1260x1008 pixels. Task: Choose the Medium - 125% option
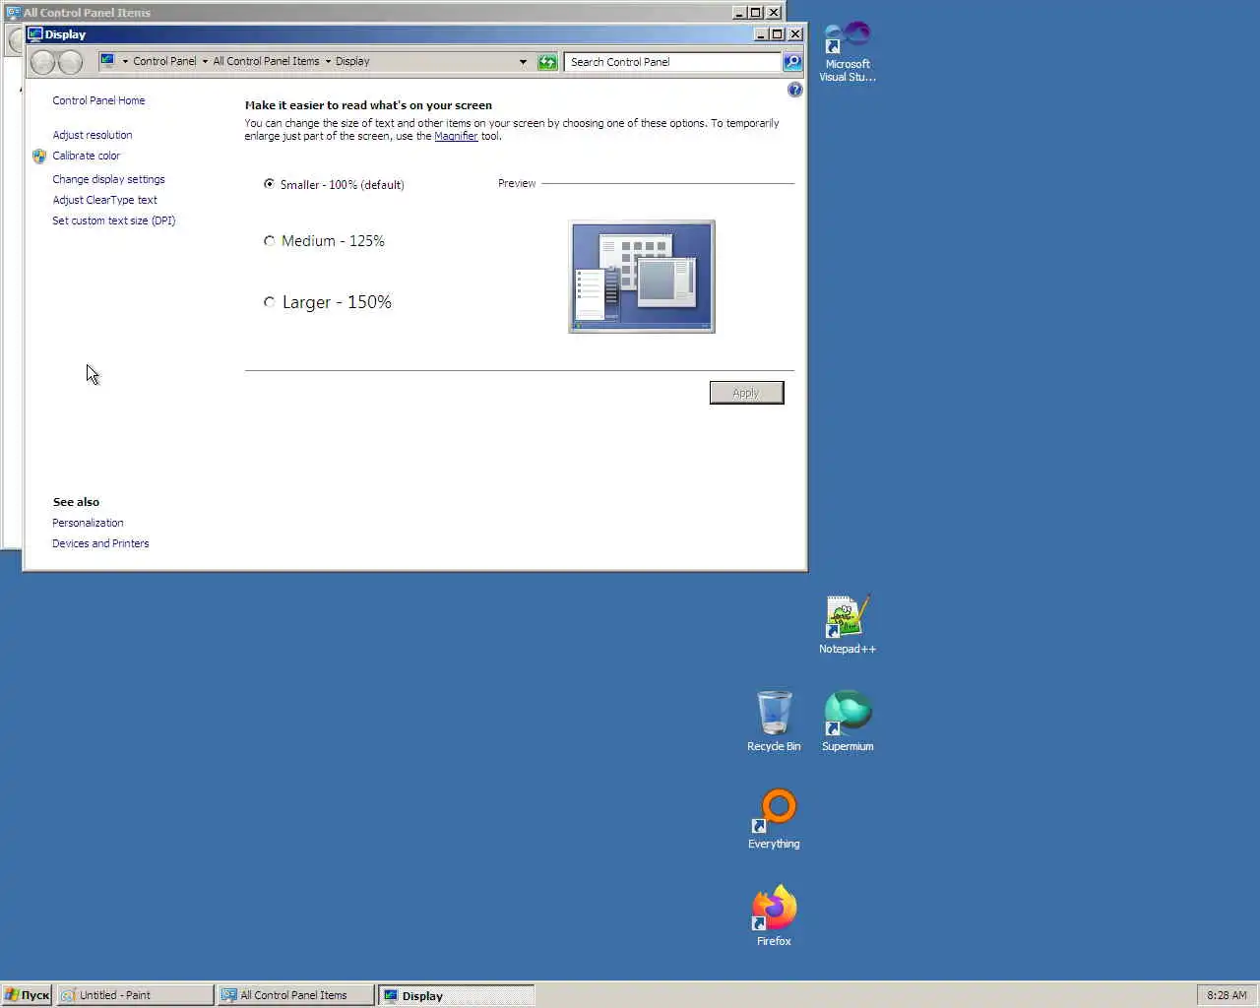269,241
